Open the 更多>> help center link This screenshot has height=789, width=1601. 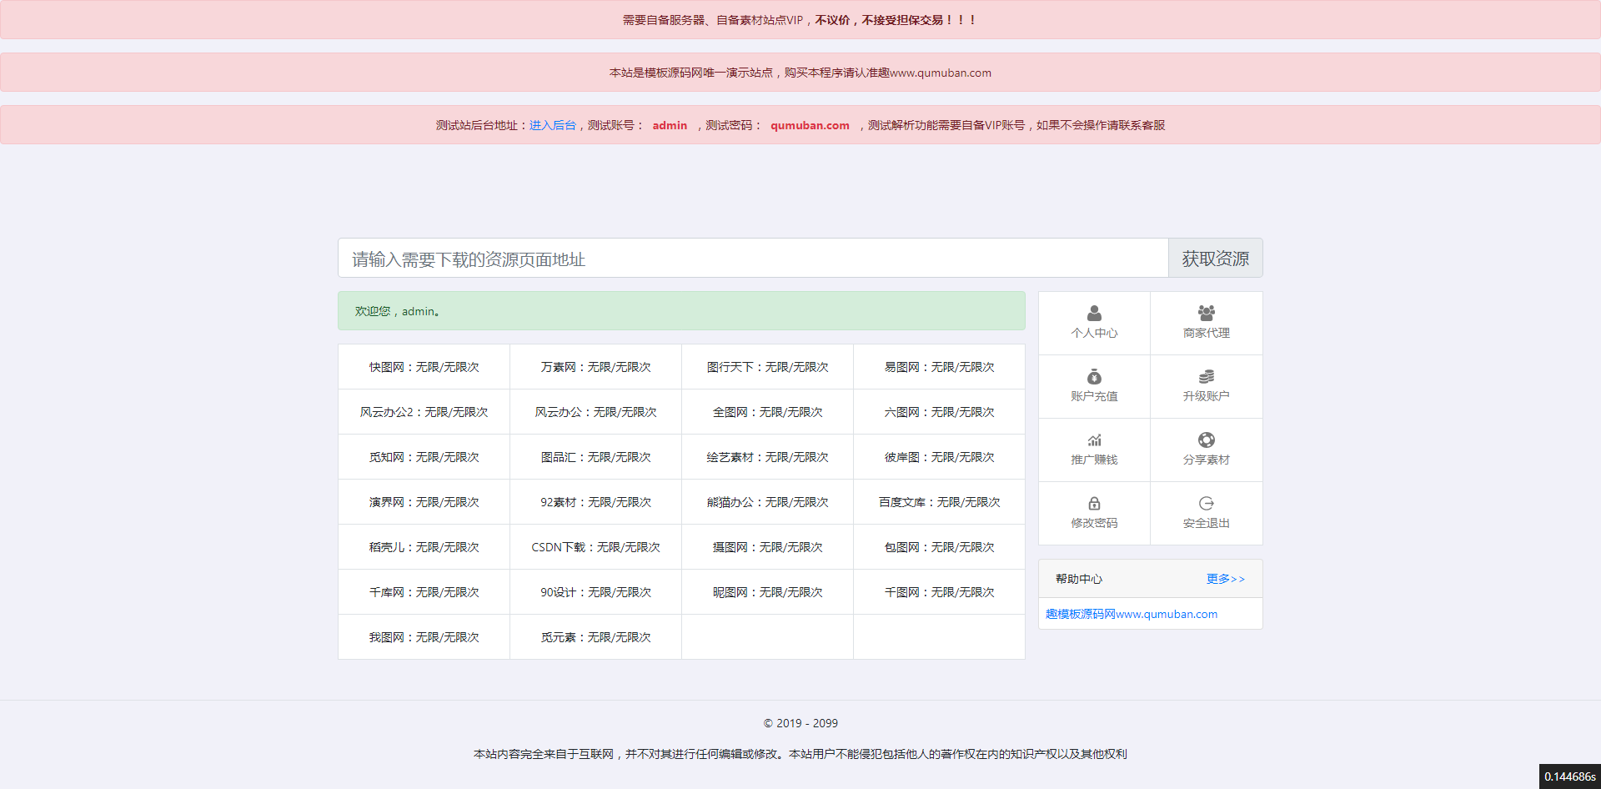[1225, 579]
